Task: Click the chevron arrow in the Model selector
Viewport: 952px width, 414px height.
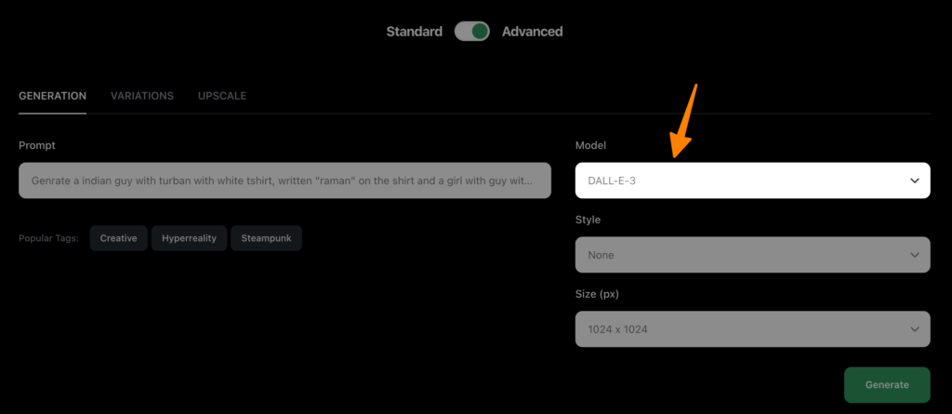Action: (x=914, y=180)
